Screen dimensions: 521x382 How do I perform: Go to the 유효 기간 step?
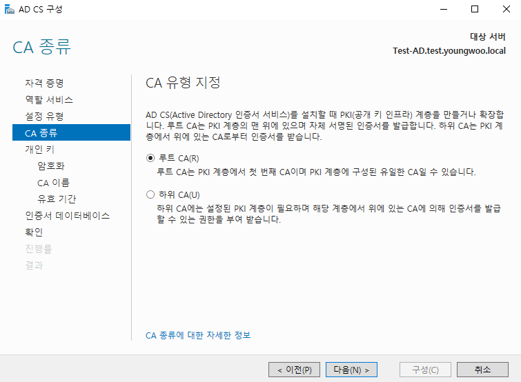(x=57, y=199)
